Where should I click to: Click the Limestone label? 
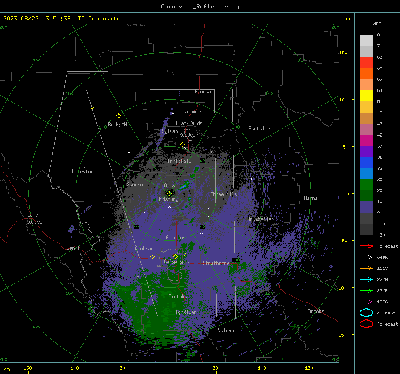[x=84, y=172]
